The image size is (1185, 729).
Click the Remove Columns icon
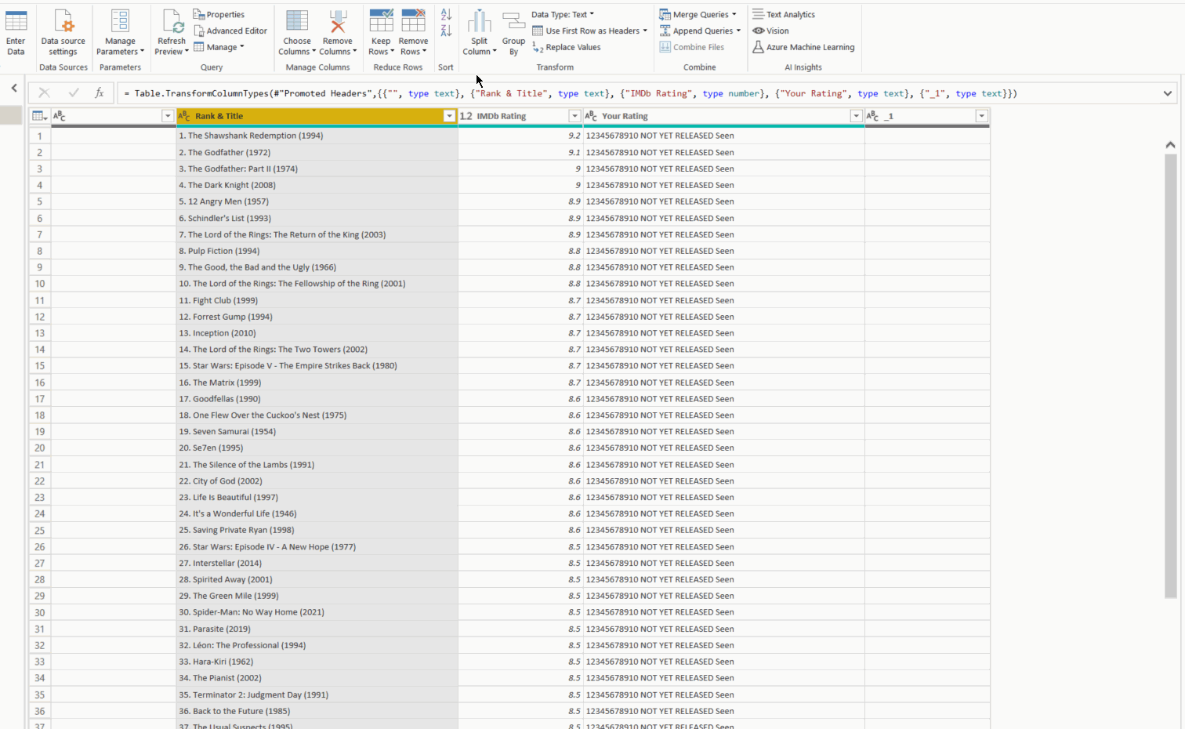338,22
